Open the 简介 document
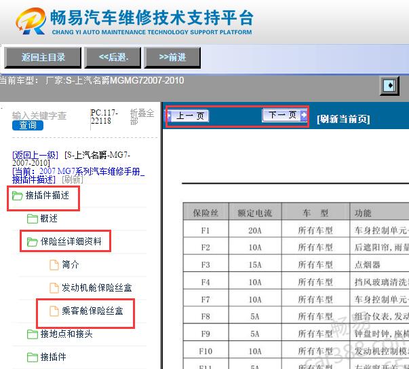This screenshot has height=369, width=409. point(70,264)
